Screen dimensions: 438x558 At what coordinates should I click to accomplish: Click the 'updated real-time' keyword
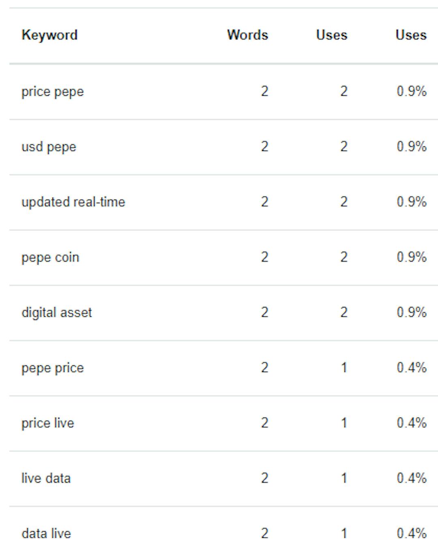coord(73,202)
